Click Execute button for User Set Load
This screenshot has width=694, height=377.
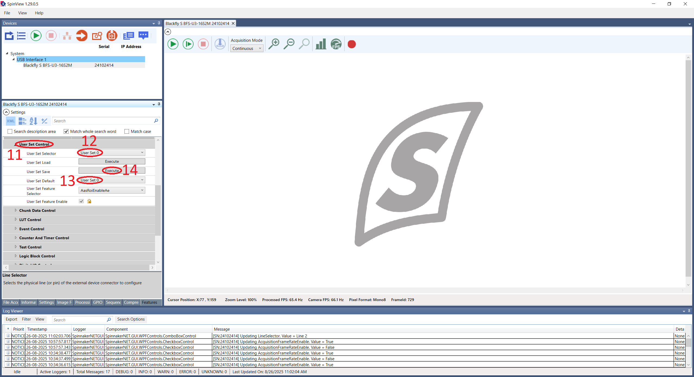[112, 162]
